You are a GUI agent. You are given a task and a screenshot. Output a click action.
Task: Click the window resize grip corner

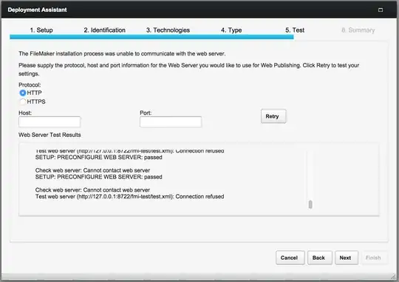(x=394, y=276)
